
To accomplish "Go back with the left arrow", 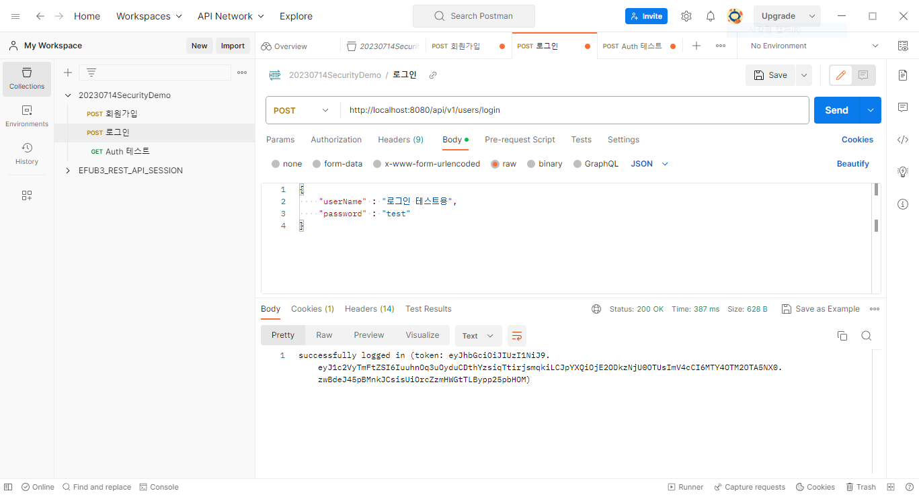I will point(40,16).
